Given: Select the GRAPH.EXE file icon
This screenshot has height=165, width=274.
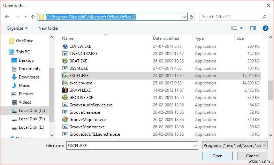Looking at the screenshot, I should (x=65, y=90).
